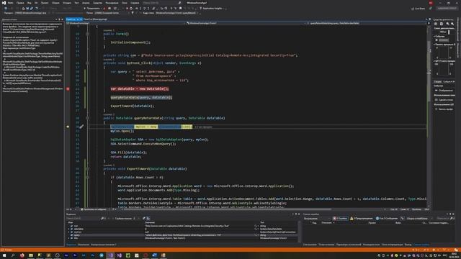Open the Сборка menu
The width and height of the screenshot is (461, 259).
(x=55, y=3)
